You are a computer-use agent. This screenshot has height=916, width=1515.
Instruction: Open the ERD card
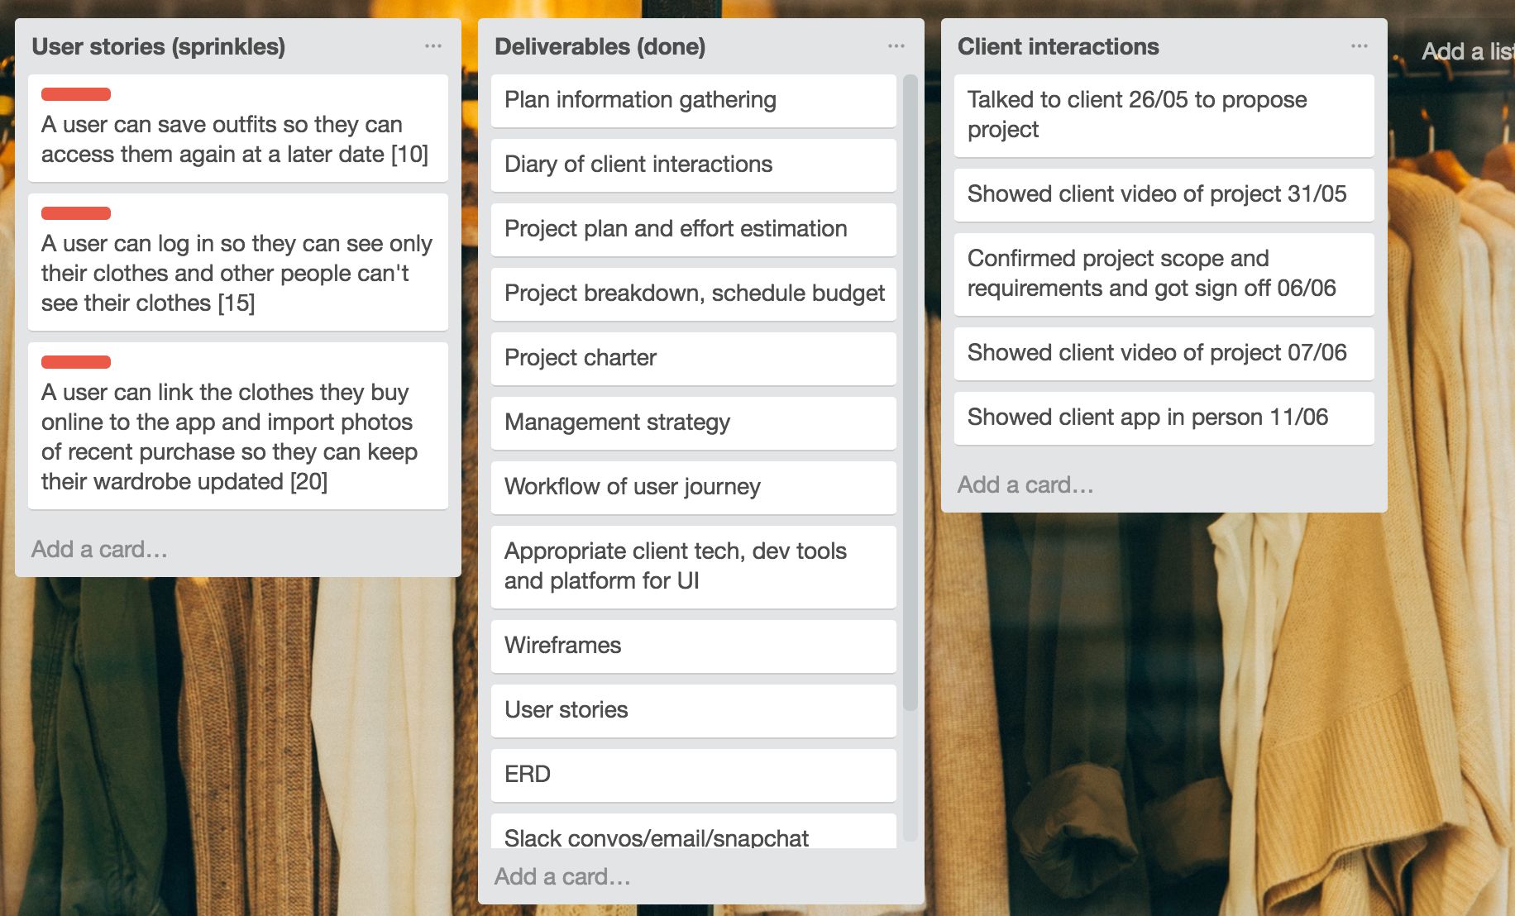693,775
